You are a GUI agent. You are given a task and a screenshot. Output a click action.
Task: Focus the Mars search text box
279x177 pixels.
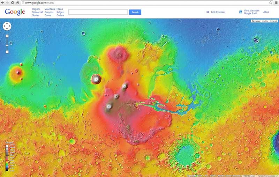pyautogui.click(x=98, y=12)
